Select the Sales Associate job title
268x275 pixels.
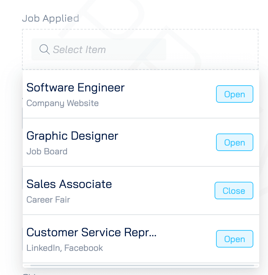[69, 184]
